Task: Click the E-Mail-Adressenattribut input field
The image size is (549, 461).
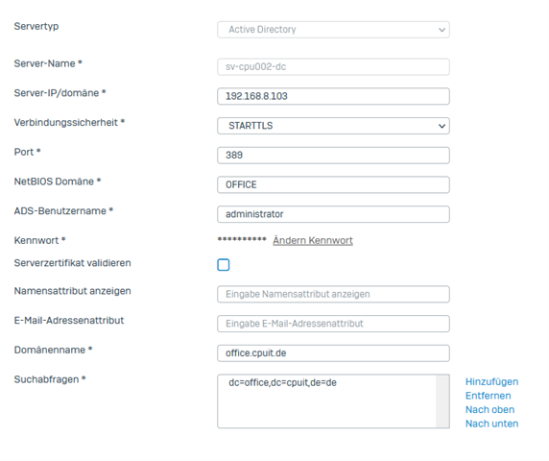Action: point(333,324)
